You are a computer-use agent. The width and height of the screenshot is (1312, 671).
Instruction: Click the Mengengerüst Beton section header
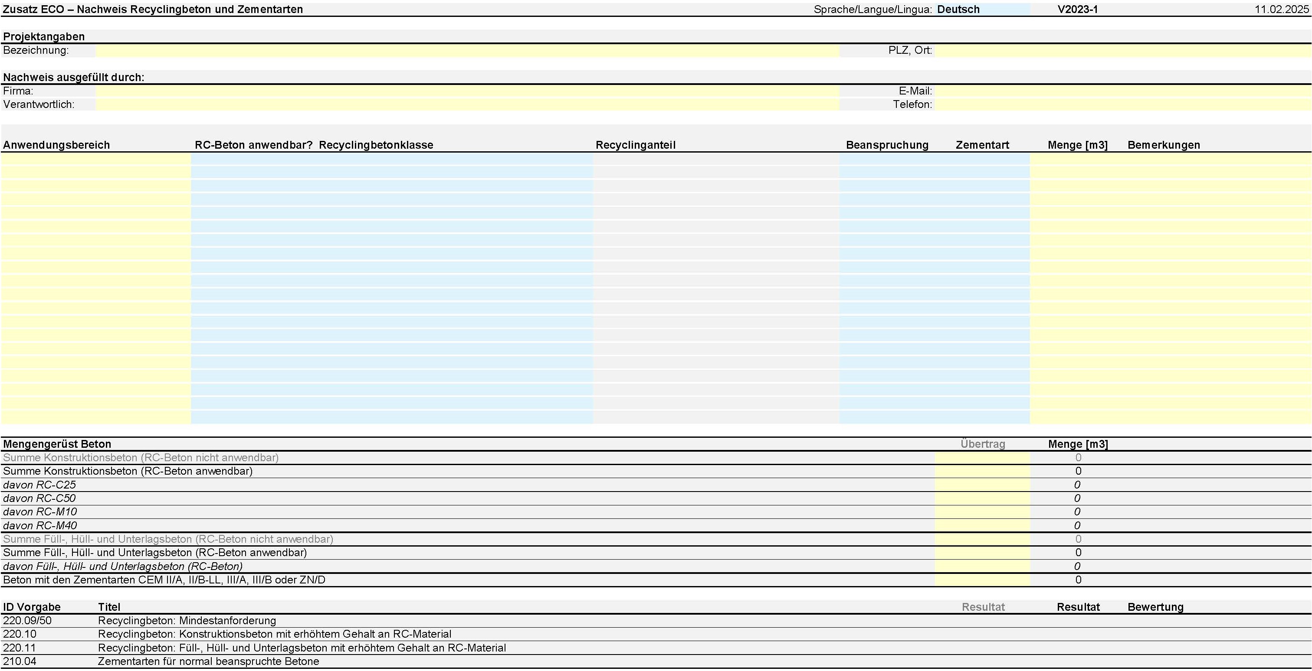[x=57, y=444]
